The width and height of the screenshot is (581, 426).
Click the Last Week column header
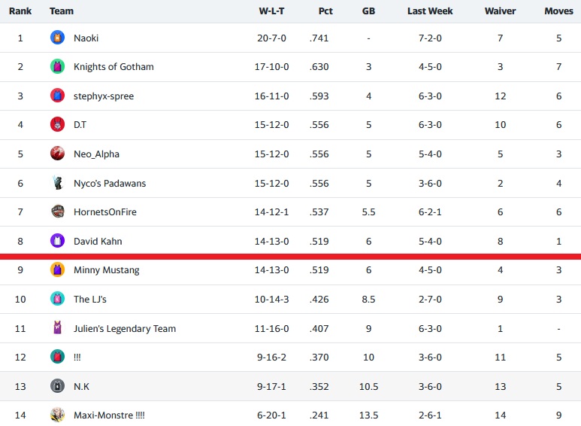tap(430, 11)
